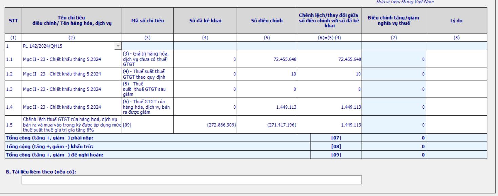This screenshot has width=498, height=196.
Task: Select row 1.2 'Số điều chỉnh' value 10
Action: click(267, 74)
